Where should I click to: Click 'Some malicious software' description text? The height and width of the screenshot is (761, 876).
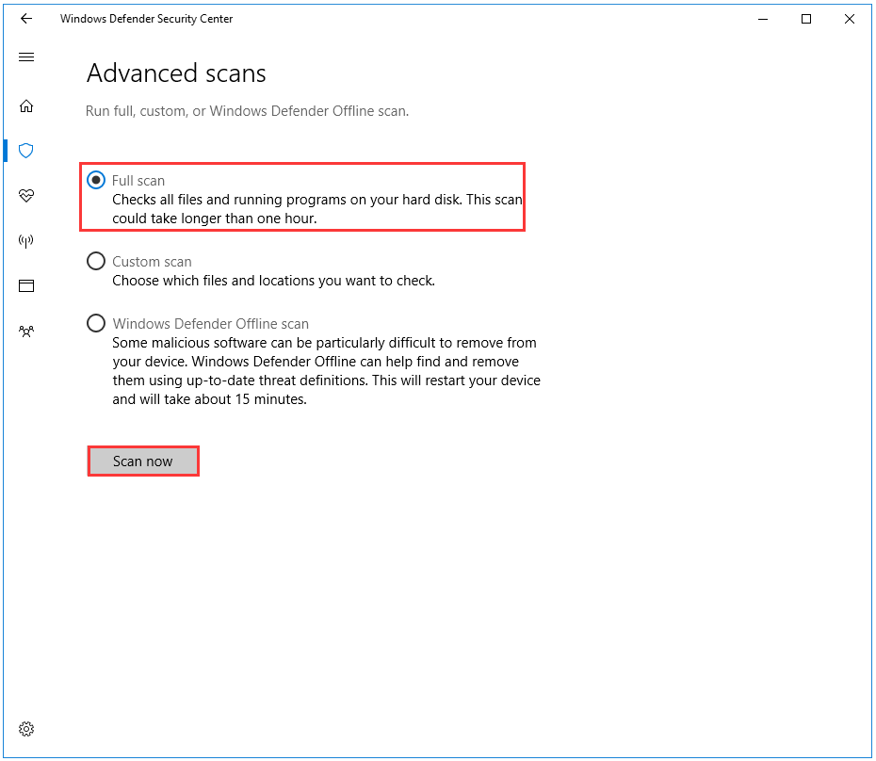[326, 371]
